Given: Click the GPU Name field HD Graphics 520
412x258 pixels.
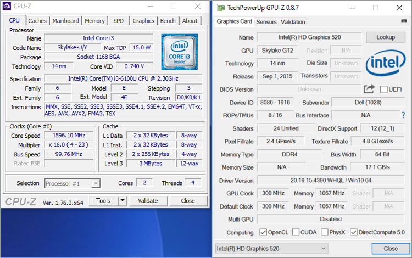Looking at the screenshot, I should (x=309, y=37).
